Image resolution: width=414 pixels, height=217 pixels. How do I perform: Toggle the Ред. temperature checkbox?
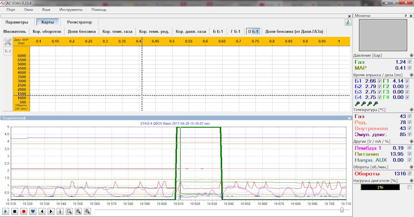coord(410,122)
